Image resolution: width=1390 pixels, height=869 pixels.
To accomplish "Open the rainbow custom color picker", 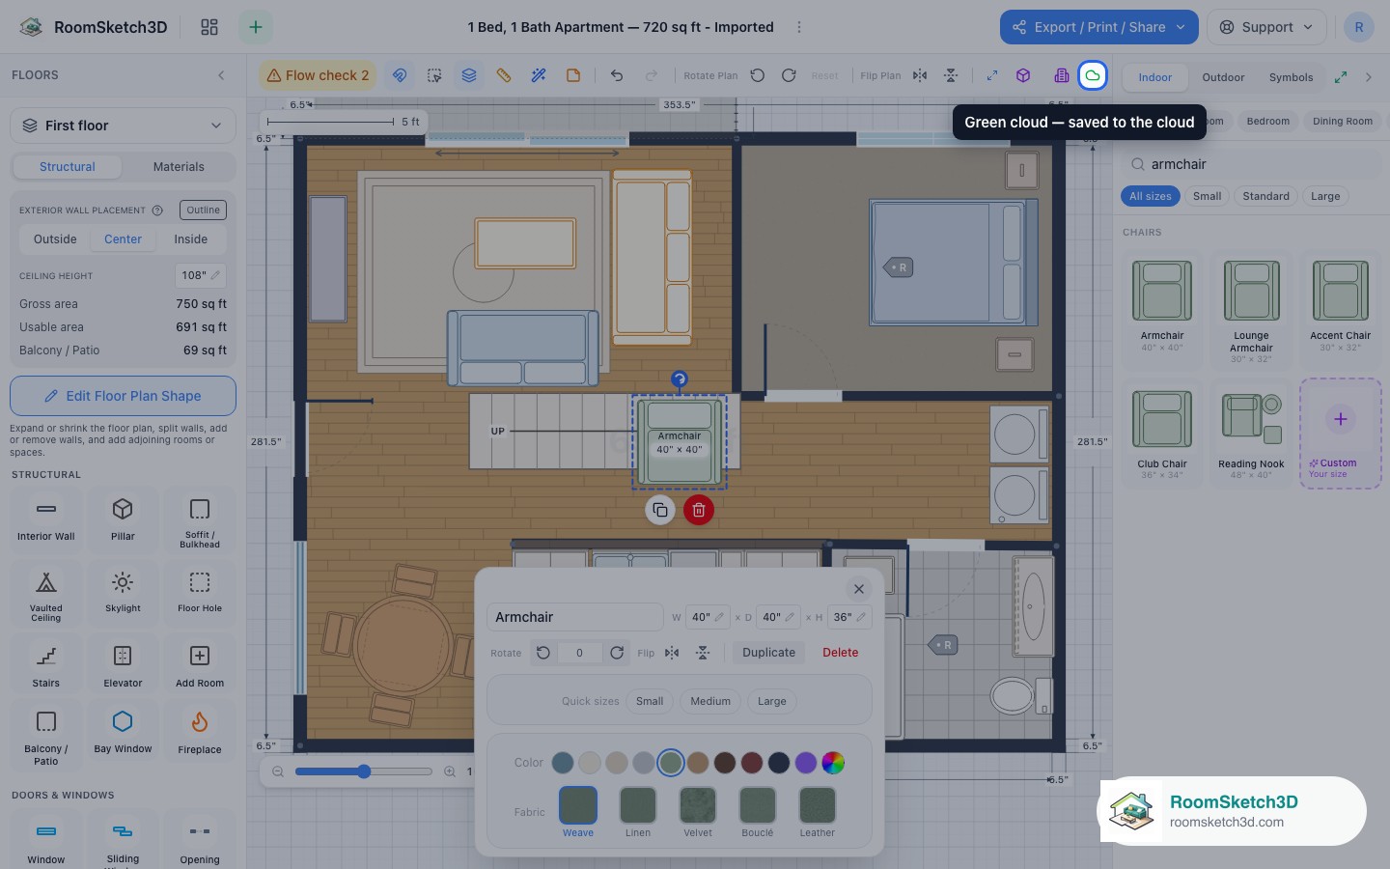I will pyautogui.click(x=833, y=763).
